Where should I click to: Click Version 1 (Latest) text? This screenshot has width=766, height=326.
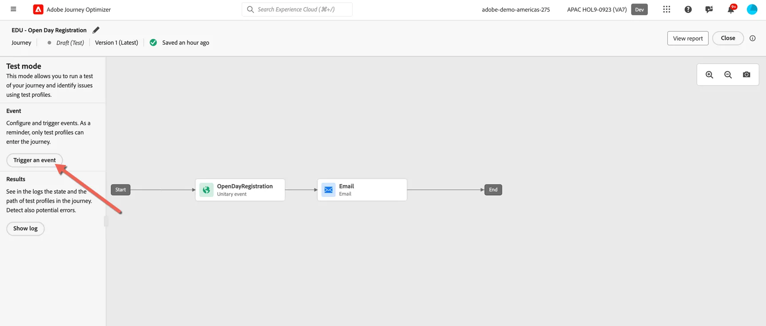[x=116, y=43]
